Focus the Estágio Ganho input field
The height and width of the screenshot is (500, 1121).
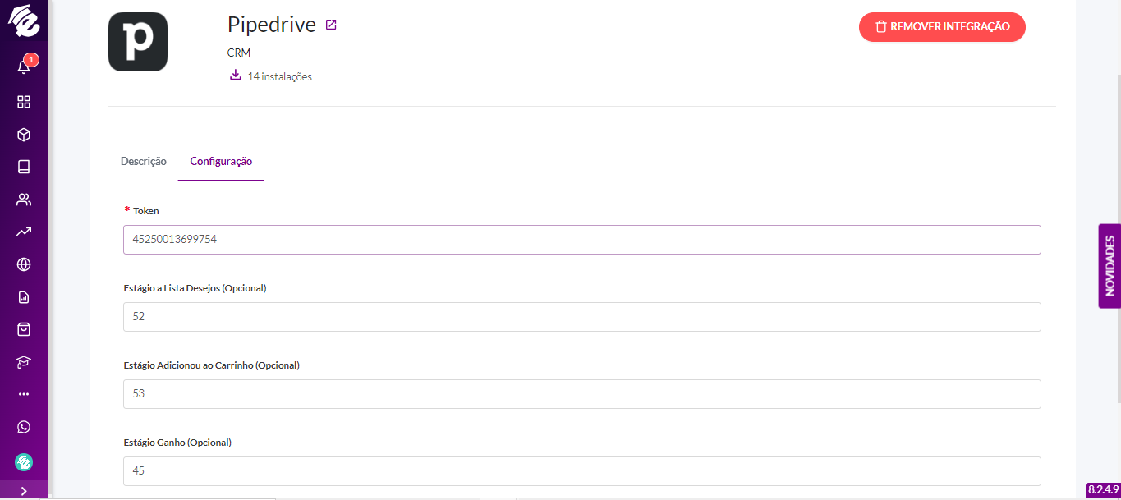point(582,471)
